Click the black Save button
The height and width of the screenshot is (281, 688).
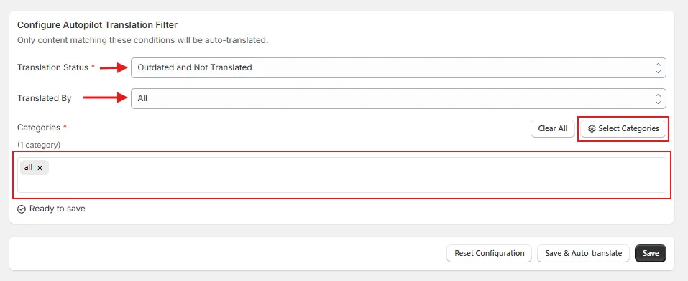[x=651, y=254]
